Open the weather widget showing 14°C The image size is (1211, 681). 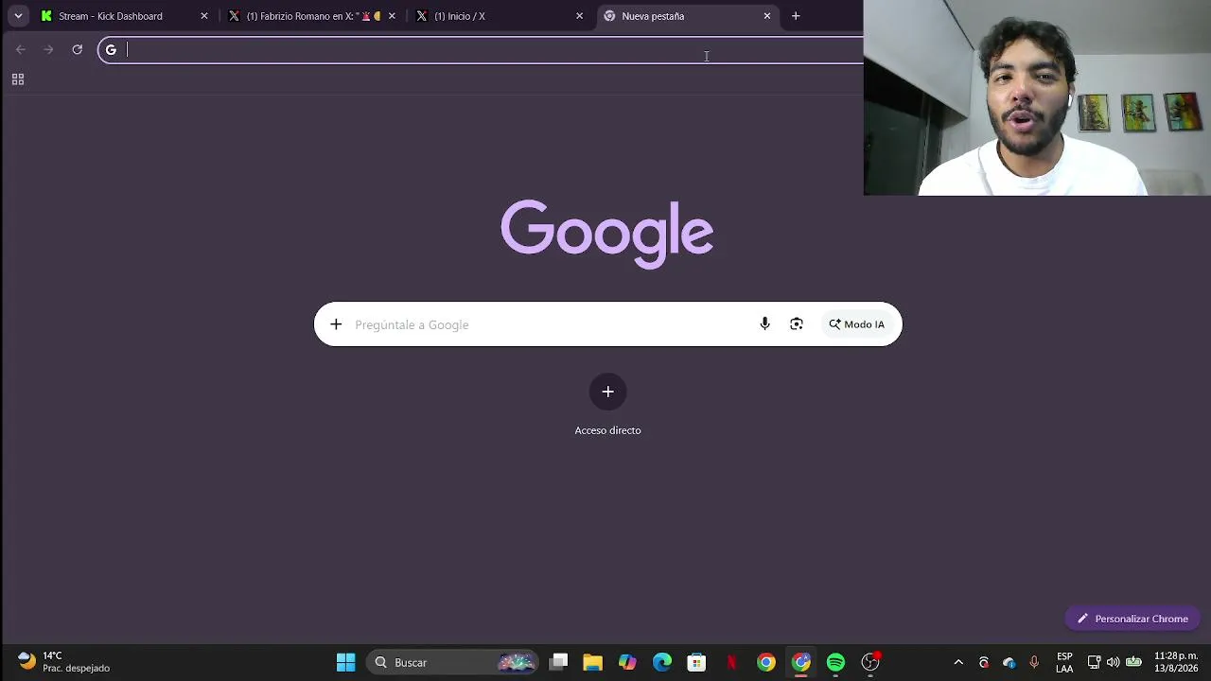pos(63,662)
